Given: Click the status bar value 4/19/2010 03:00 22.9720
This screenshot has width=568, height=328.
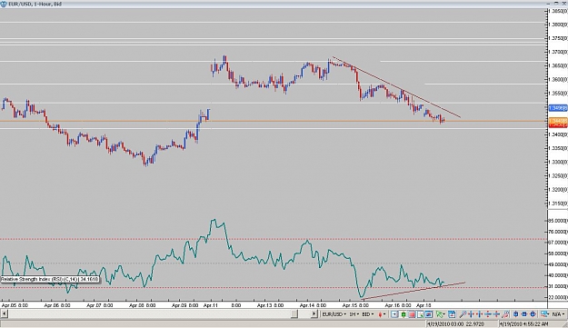Looking at the screenshot, I should (456, 324).
